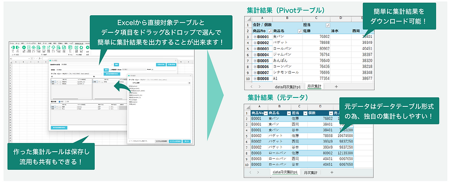Click the Excel name box showing A1
Screen dimensions: 450x183
(x=20, y=58)
